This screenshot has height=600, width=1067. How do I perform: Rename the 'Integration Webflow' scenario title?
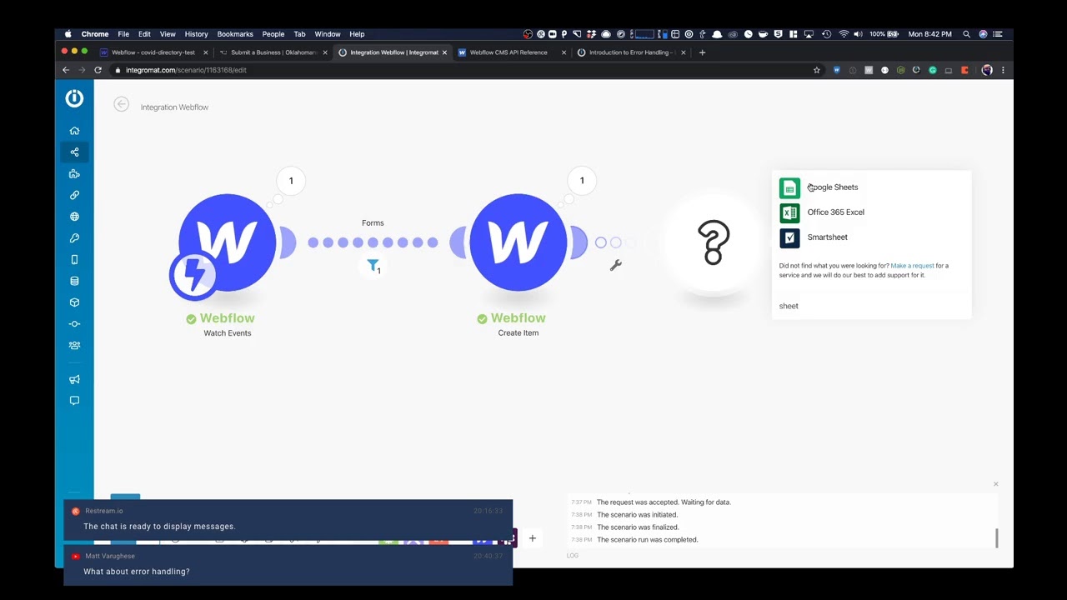click(174, 107)
